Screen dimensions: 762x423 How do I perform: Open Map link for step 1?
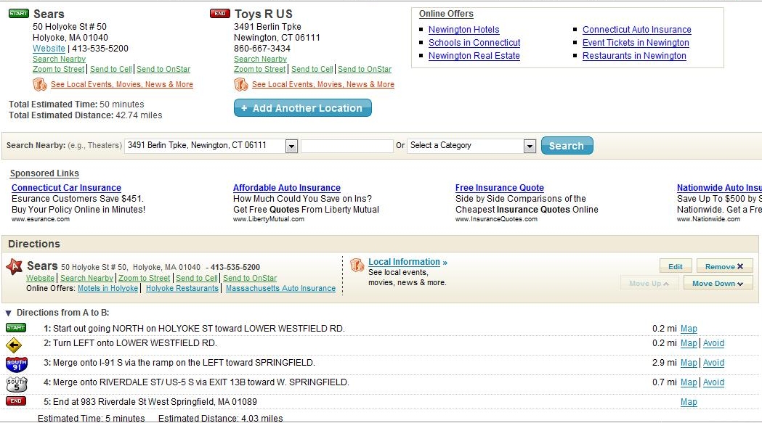click(688, 329)
